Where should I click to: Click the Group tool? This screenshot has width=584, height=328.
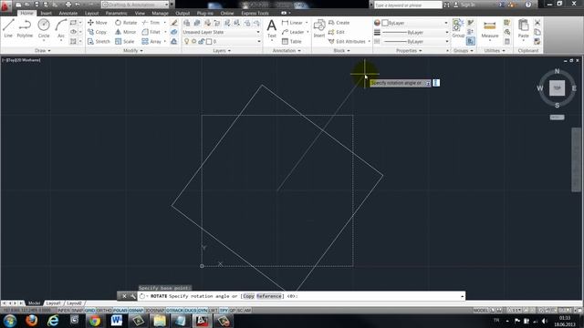click(x=458, y=28)
